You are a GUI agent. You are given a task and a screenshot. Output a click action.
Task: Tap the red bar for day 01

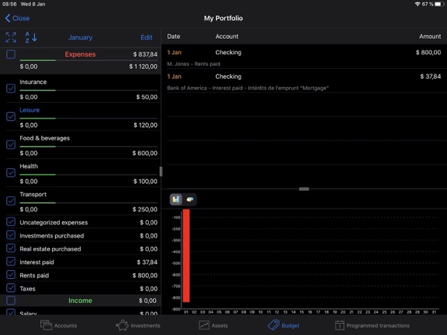pyautogui.click(x=186, y=256)
